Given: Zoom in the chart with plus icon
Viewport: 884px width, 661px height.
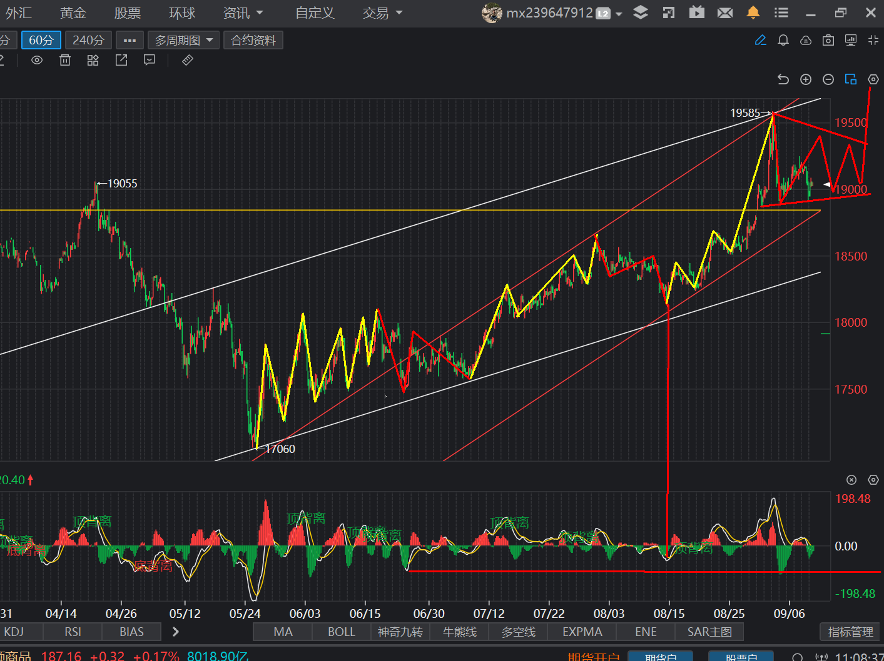Looking at the screenshot, I should pyautogui.click(x=806, y=79).
